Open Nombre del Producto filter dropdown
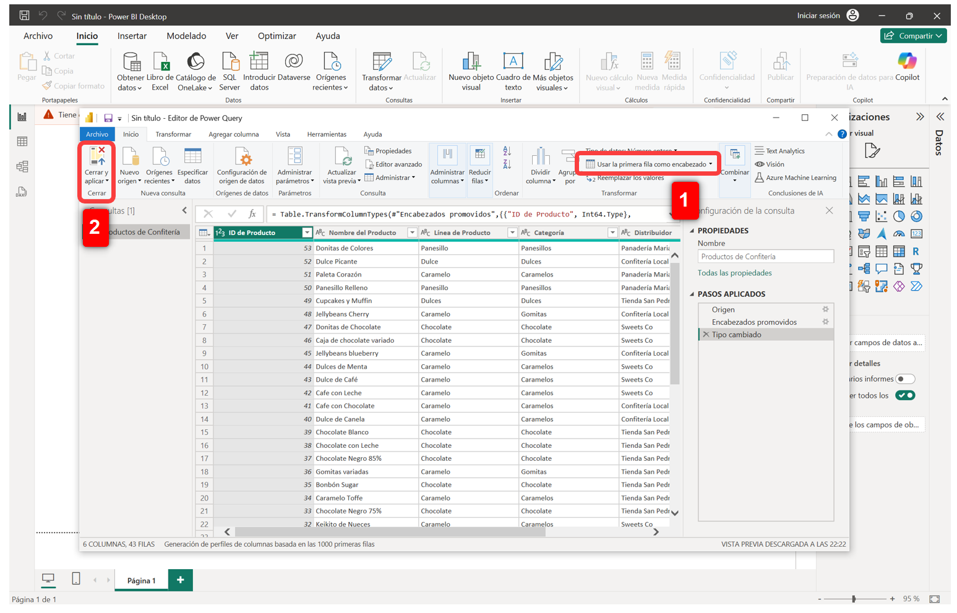957x613 pixels. 412,233
